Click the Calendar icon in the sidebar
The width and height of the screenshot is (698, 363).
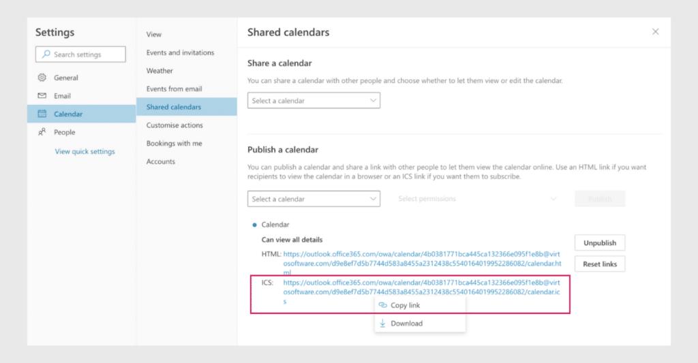point(42,114)
